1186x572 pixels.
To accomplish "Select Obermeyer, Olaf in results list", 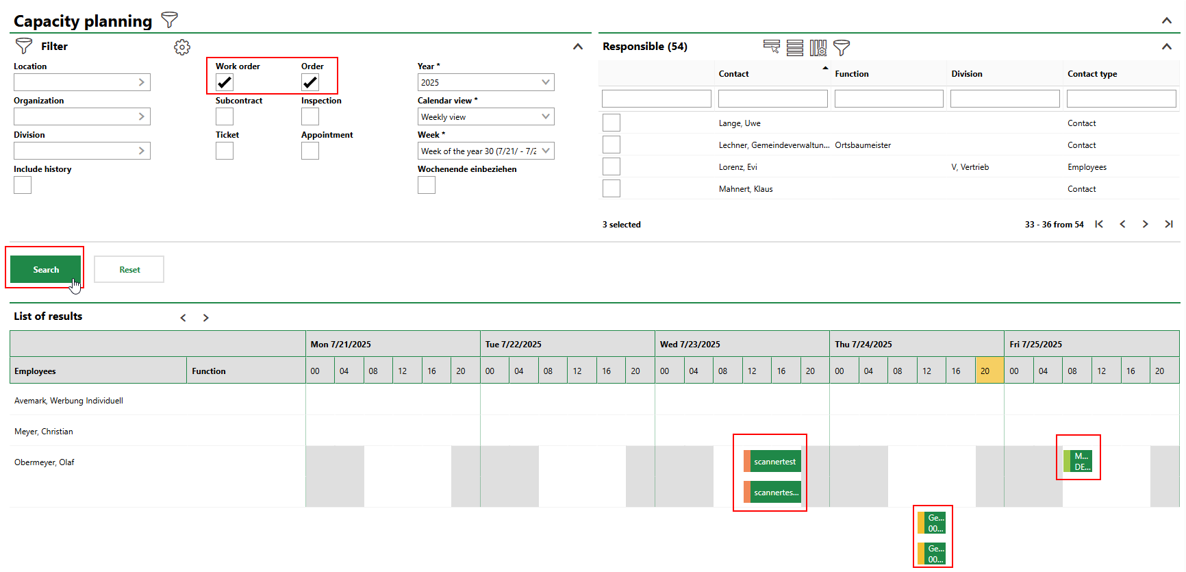I will pyautogui.click(x=45, y=462).
